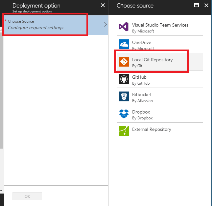Click the Dropbox box icon

click(x=124, y=114)
